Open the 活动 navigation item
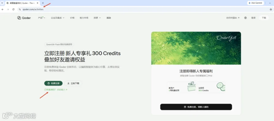The width and height of the screenshot is (274, 121). 108,18
